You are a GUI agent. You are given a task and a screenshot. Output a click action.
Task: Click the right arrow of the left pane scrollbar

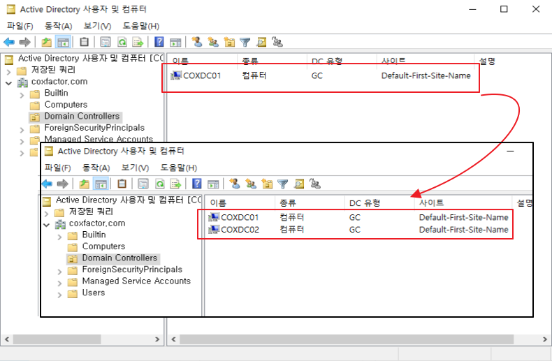coord(157,339)
